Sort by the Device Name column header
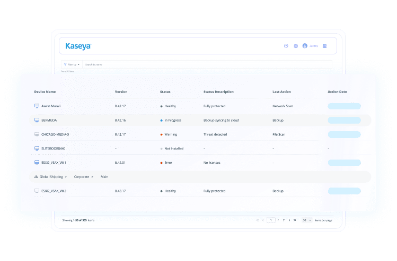The image size is (397, 261). point(45,92)
